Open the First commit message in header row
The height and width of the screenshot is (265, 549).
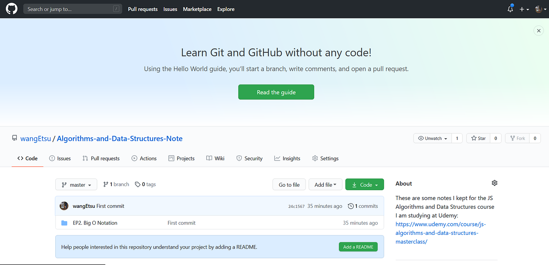point(110,206)
